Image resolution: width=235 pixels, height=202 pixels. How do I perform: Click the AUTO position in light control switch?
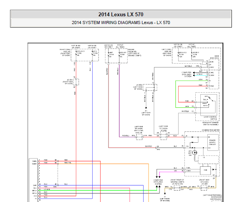205,105
